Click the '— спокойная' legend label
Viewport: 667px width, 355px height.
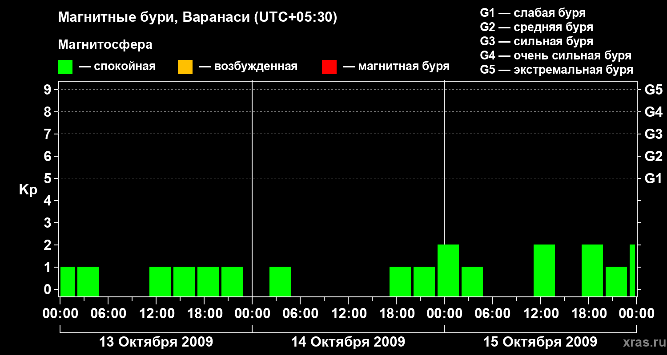pos(117,67)
